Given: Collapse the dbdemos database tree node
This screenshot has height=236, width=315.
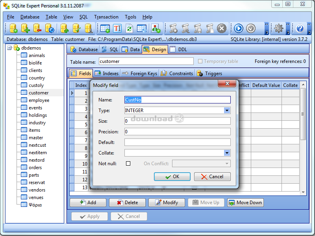Looking at the screenshot, I should (x=9, y=48).
